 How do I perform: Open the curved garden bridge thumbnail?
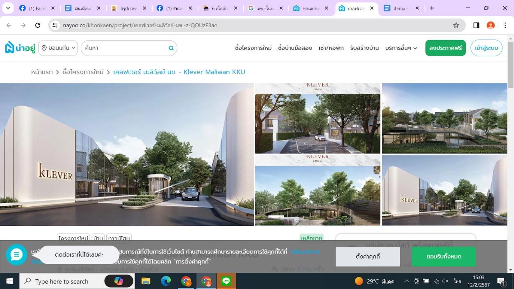click(318, 190)
